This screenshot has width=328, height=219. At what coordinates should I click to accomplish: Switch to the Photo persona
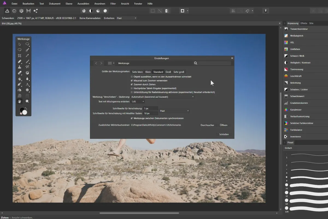(x=7, y=11)
